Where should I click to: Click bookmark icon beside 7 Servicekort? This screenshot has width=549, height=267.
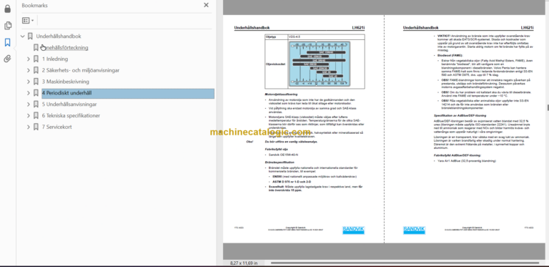click(x=36, y=127)
